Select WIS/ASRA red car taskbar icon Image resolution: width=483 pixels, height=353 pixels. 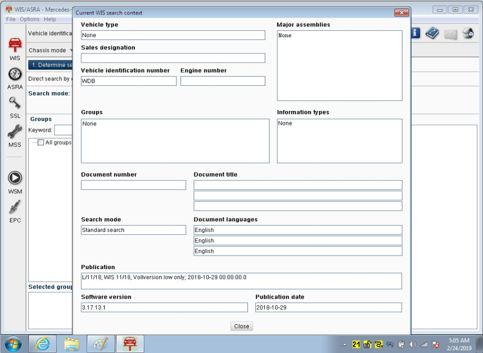pos(130,344)
